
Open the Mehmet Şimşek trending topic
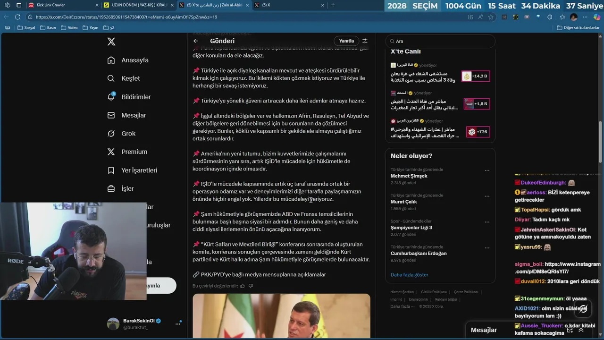click(440, 176)
